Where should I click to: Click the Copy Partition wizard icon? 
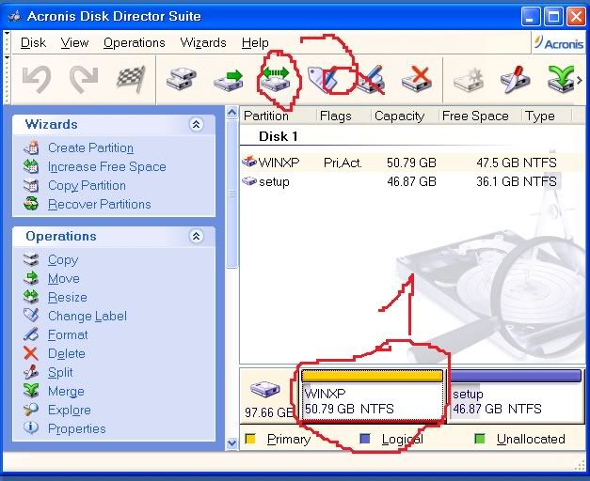pos(31,185)
